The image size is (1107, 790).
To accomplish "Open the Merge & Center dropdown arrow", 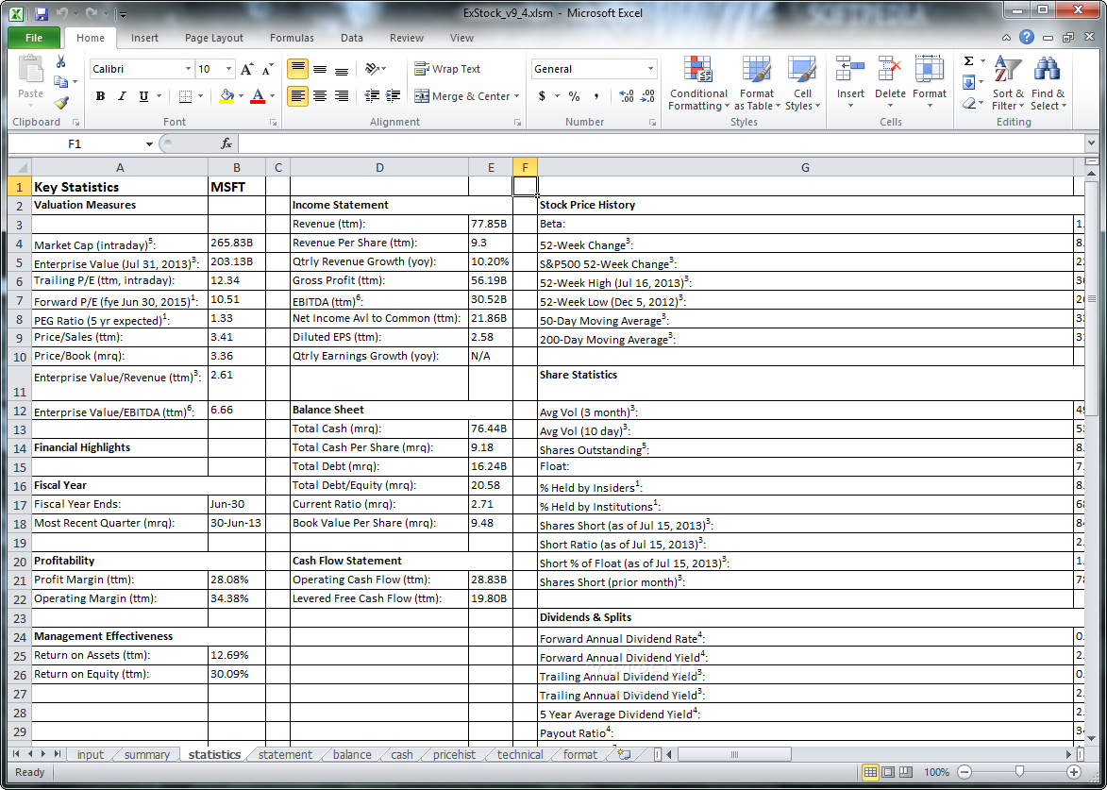I will [x=517, y=96].
